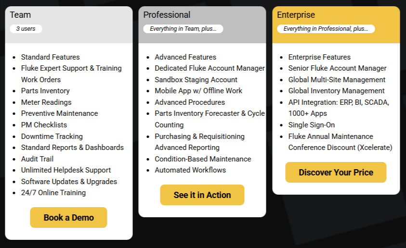Select the Professional plan heading
The height and width of the screenshot is (248, 406).
(167, 15)
